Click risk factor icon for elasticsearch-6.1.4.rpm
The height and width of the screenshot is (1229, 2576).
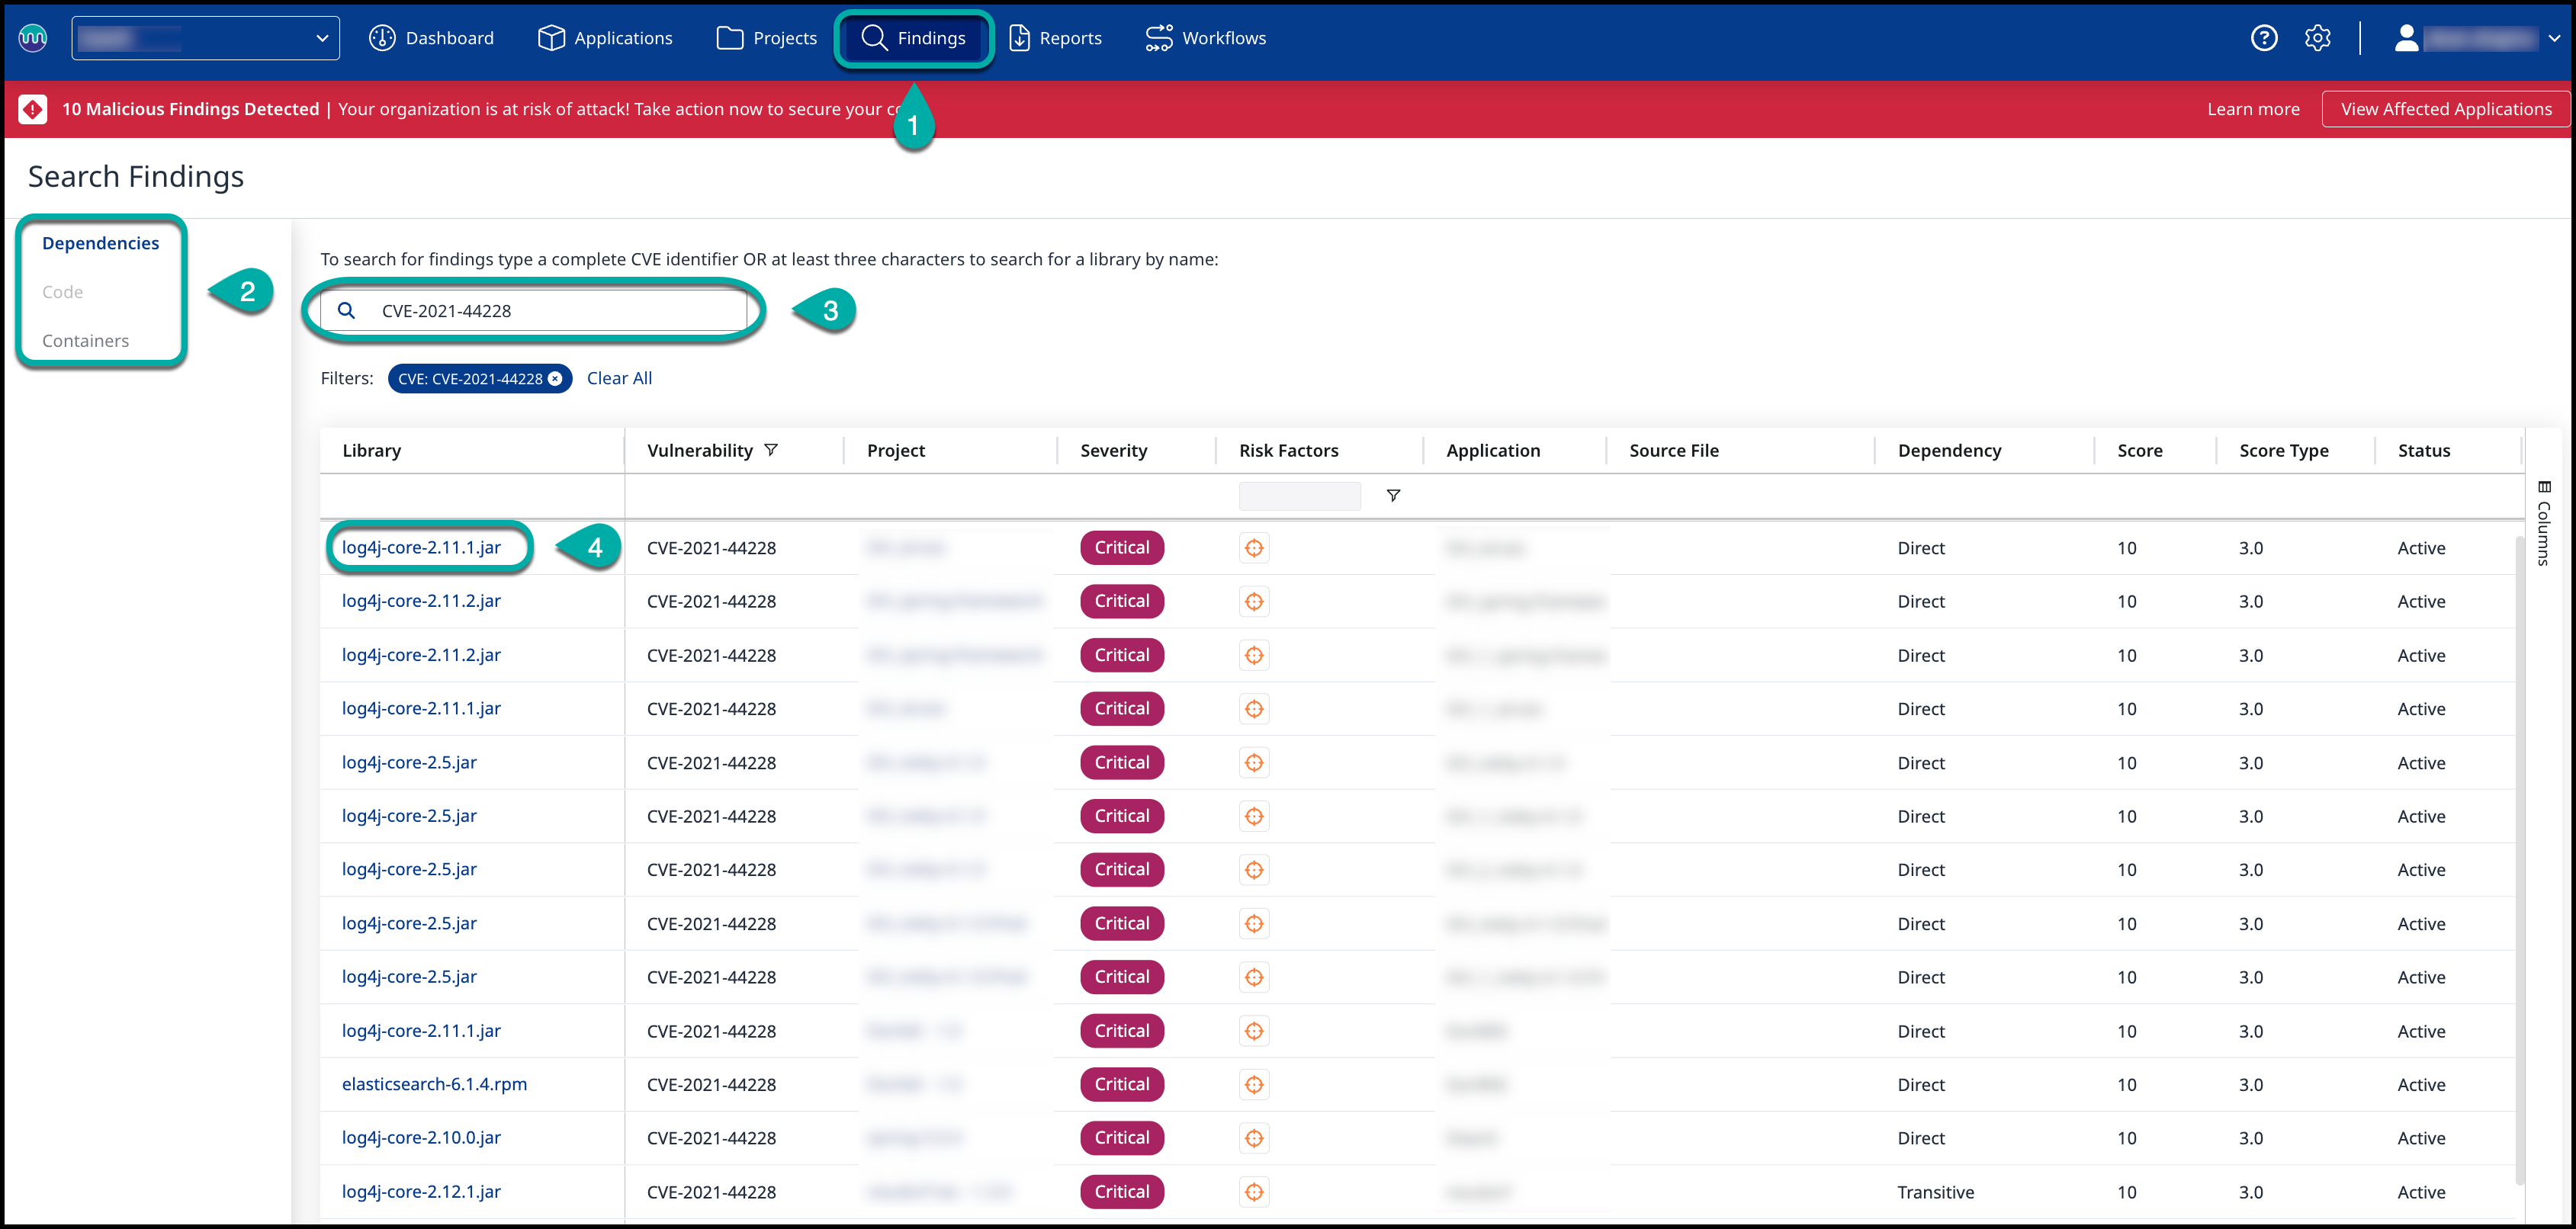tap(1254, 1084)
